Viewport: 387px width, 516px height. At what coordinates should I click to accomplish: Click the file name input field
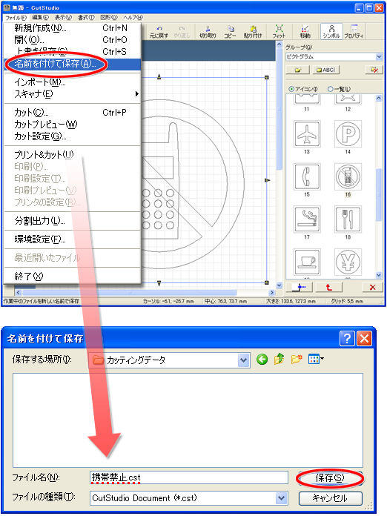189,477
